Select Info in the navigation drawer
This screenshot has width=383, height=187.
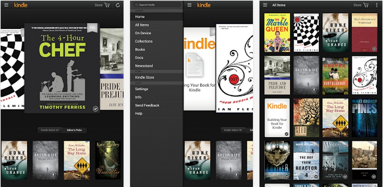pos(157,97)
